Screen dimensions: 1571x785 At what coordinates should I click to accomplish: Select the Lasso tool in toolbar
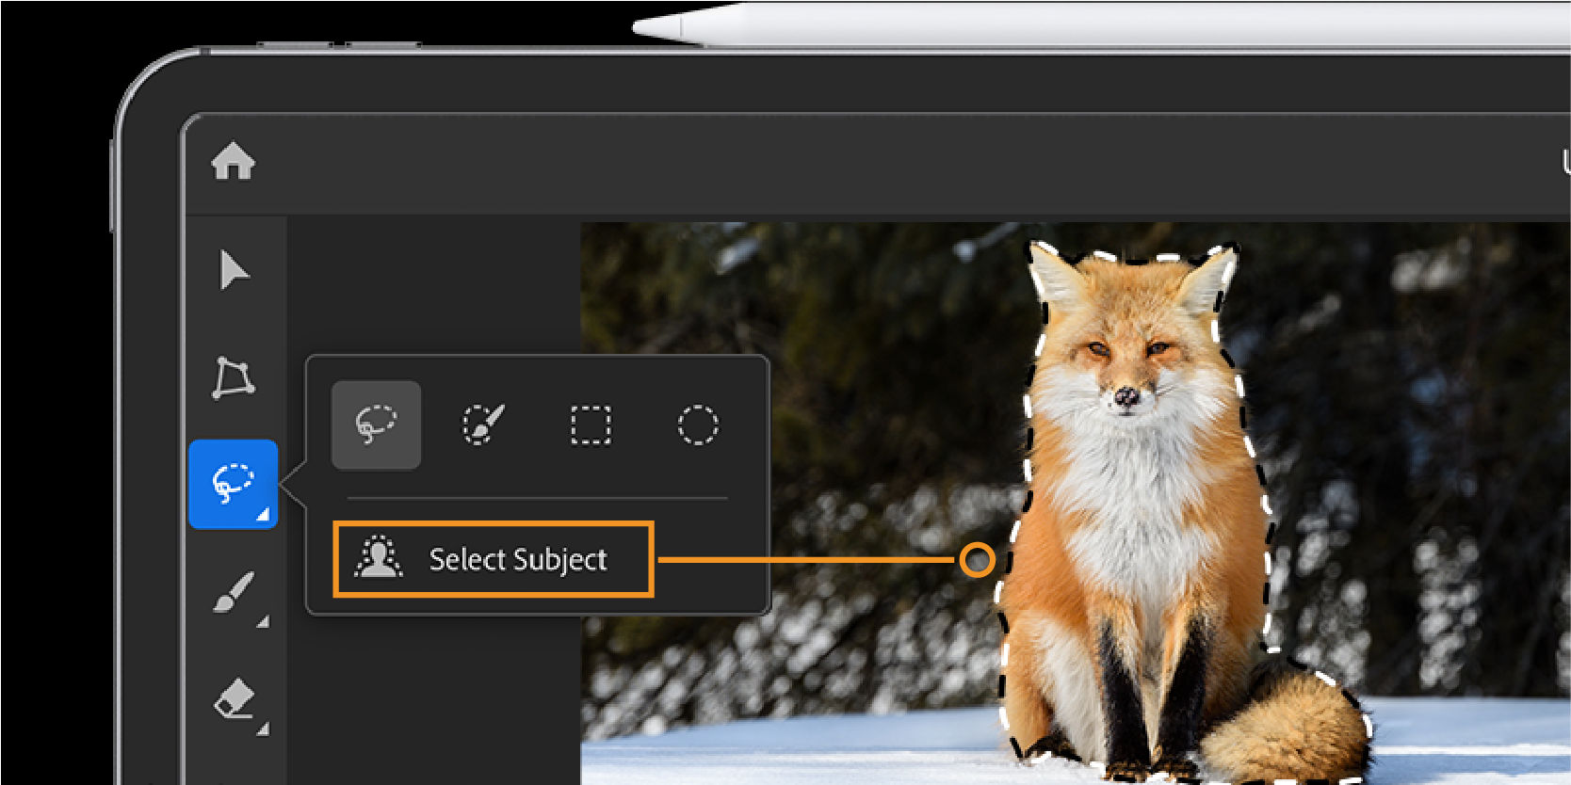pyautogui.click(x=234, y=484)
